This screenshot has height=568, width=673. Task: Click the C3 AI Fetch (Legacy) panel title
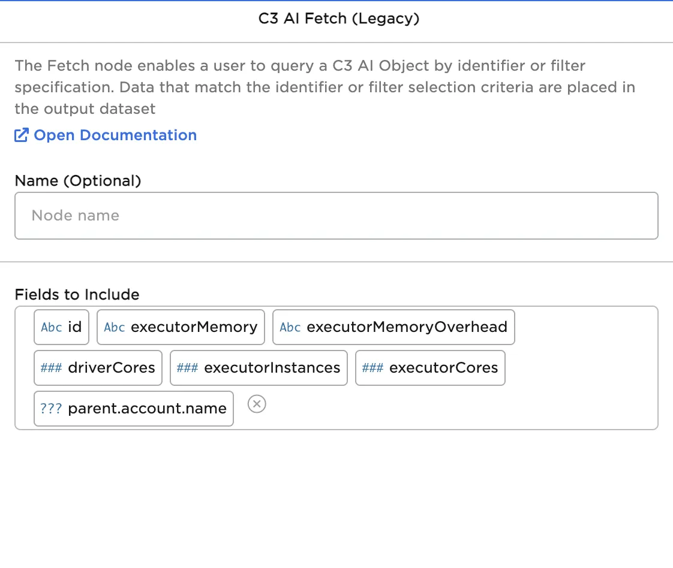click(x=339, y=19)
